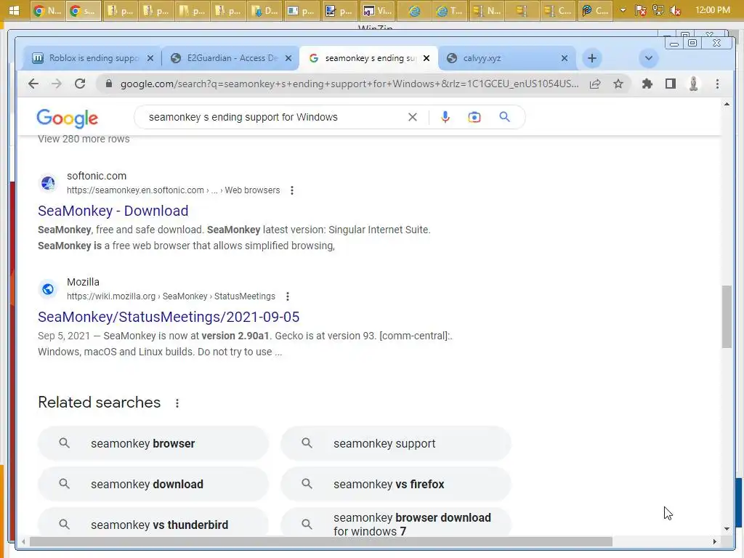The width and height of the screenshot is (744, 558).
Task: Switch to active Chrome taskbar window
Action: coord(84,10)
